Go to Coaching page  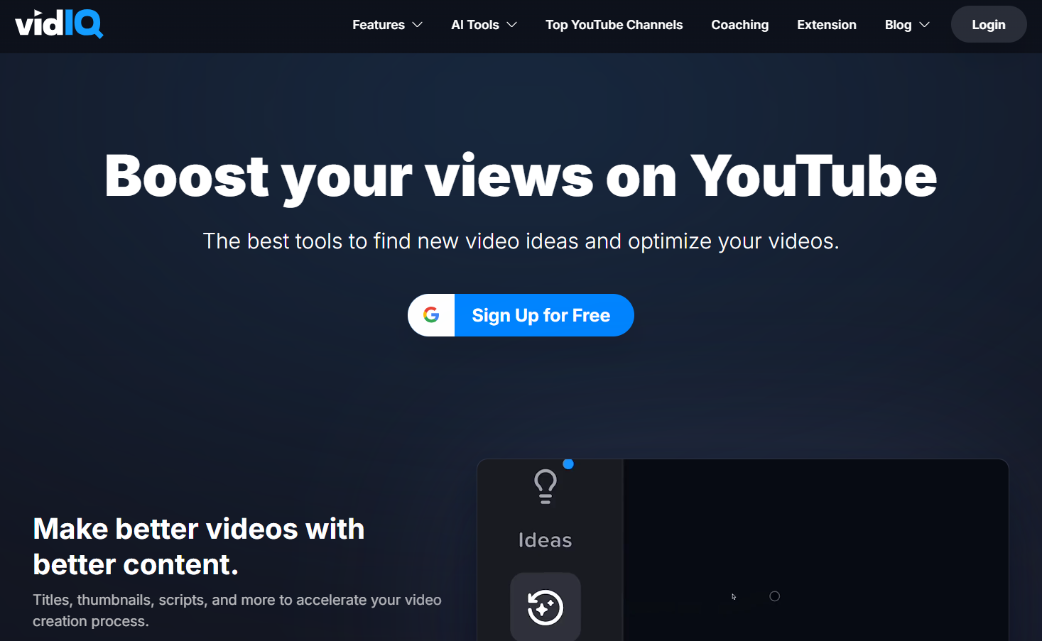pyautogui.click(x=739, y=25)
